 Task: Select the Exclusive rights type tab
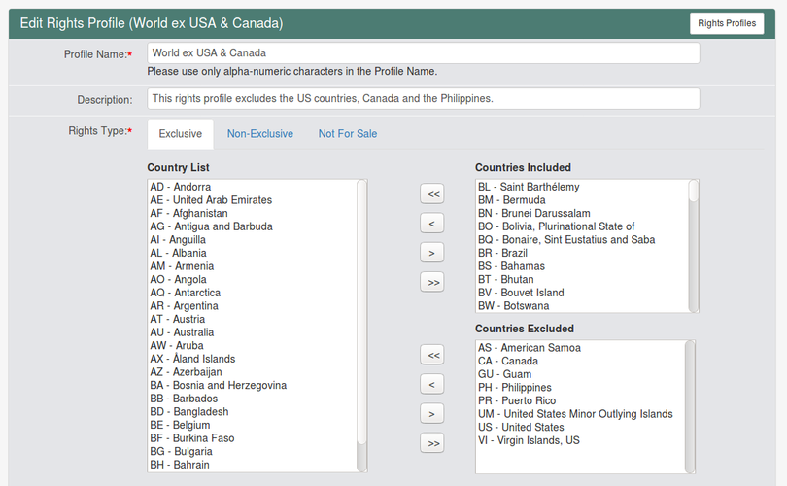coord(180,134)
